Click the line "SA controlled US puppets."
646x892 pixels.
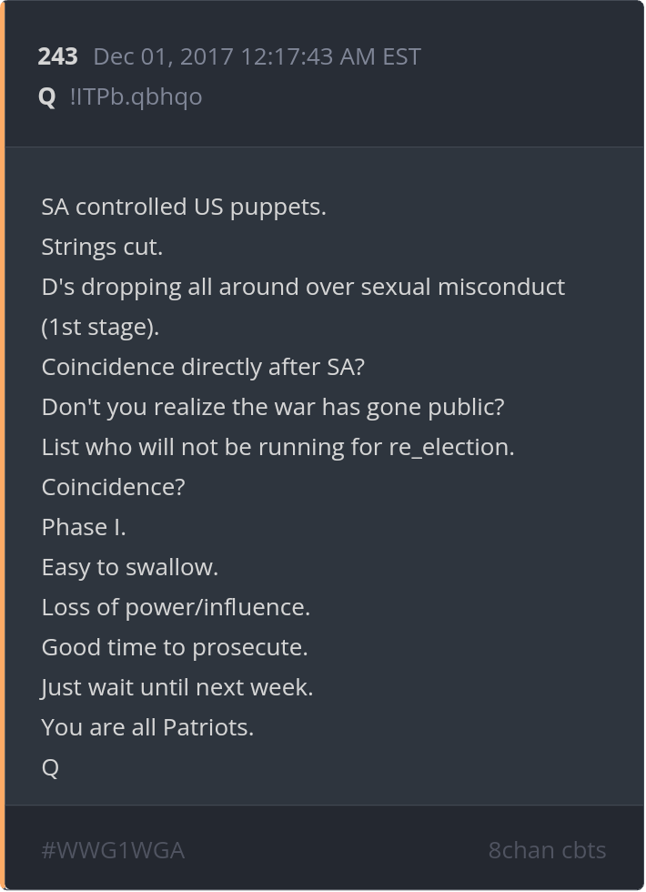184,208
